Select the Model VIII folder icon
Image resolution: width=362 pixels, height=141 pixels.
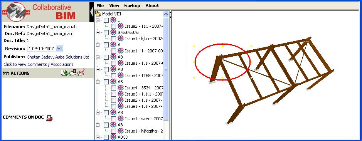tap(98, 14)
